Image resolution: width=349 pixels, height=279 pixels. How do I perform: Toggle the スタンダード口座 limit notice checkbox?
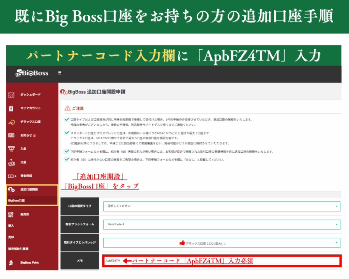[66, 133]
